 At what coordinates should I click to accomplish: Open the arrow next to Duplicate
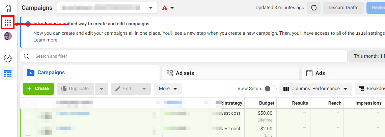(101, 89)
